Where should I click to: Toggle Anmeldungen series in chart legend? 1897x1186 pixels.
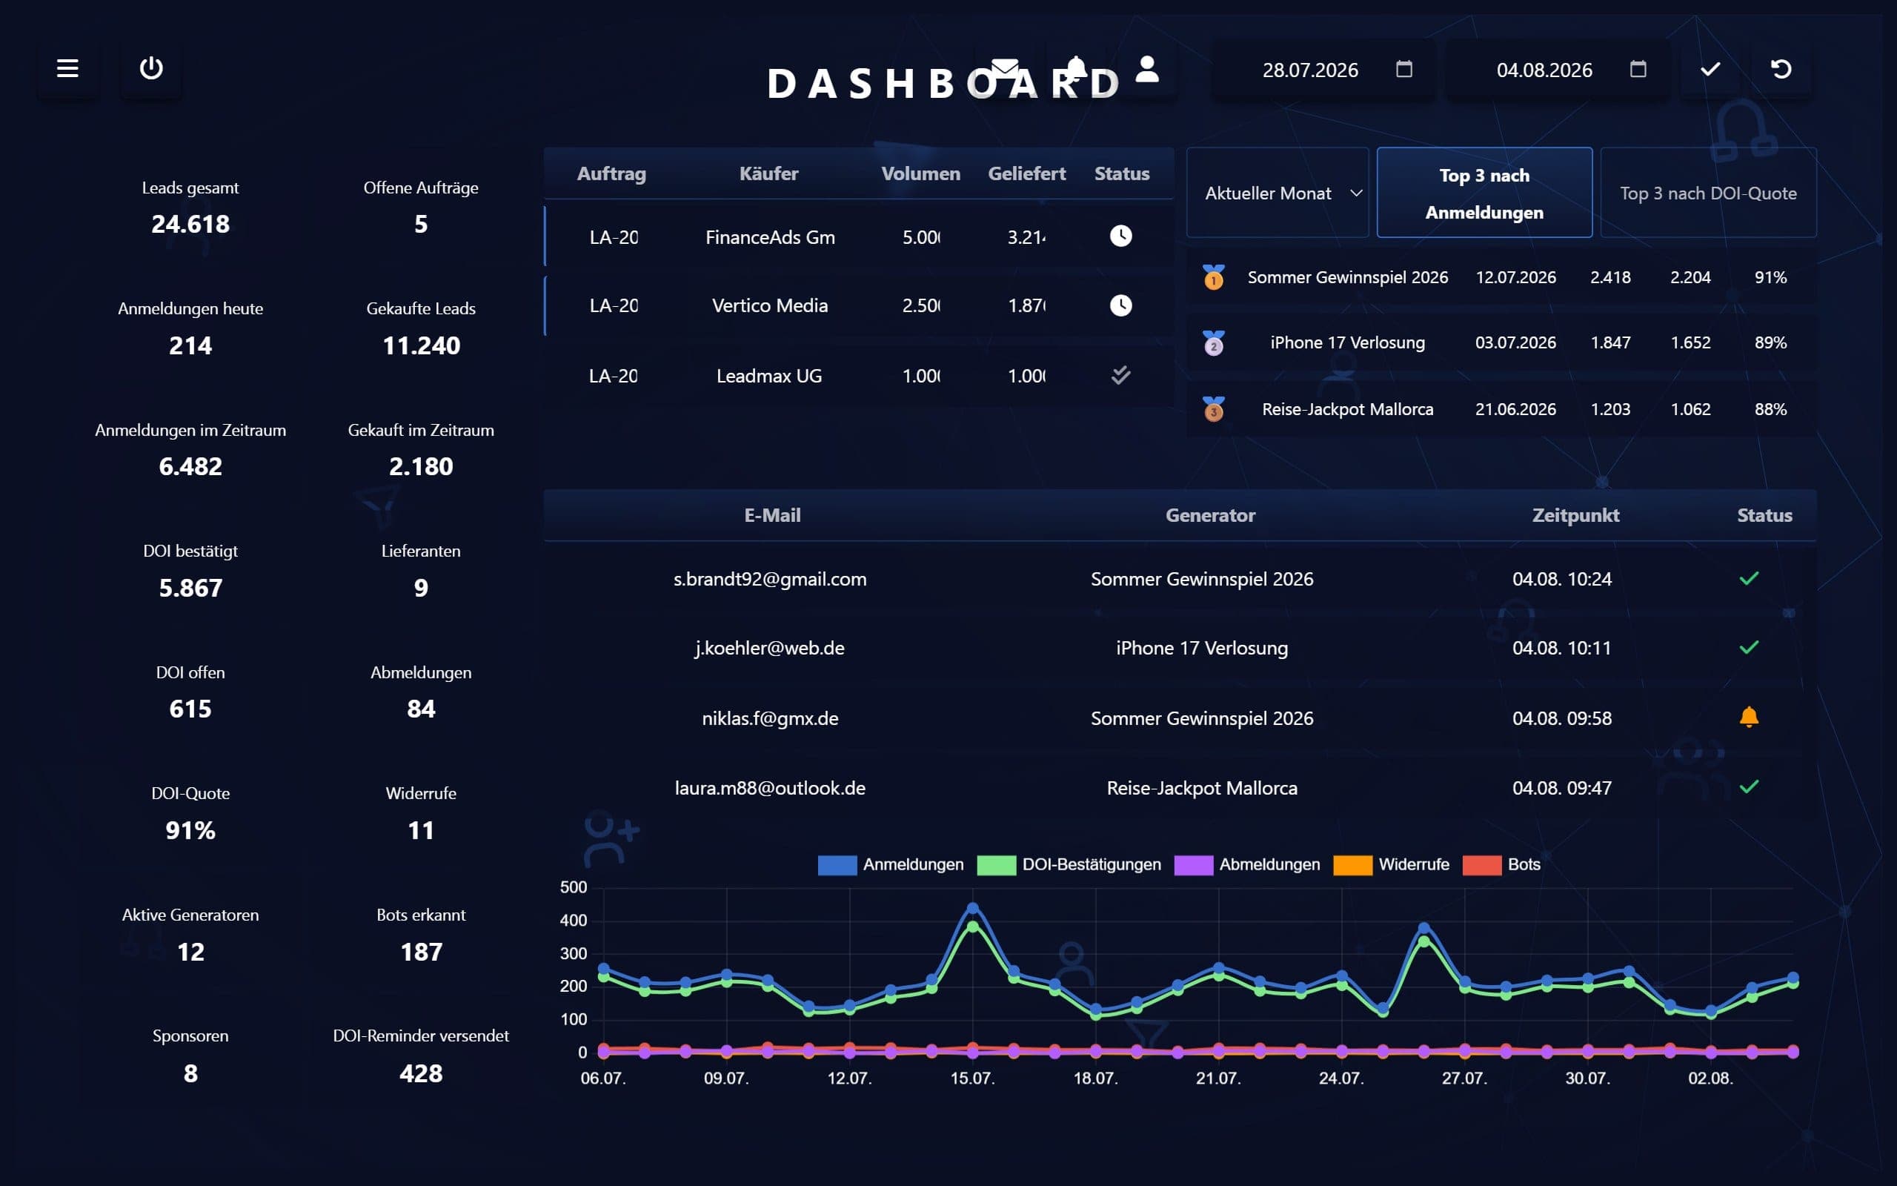click(891, 864)
